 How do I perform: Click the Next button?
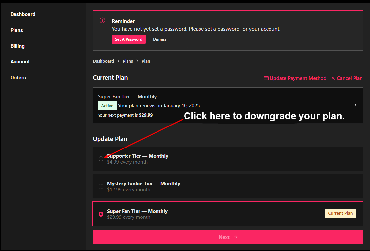[228, 237]
